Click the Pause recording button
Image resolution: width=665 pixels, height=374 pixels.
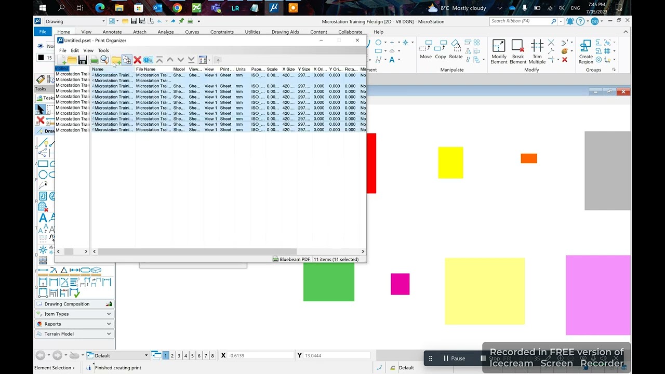(454, 358)
